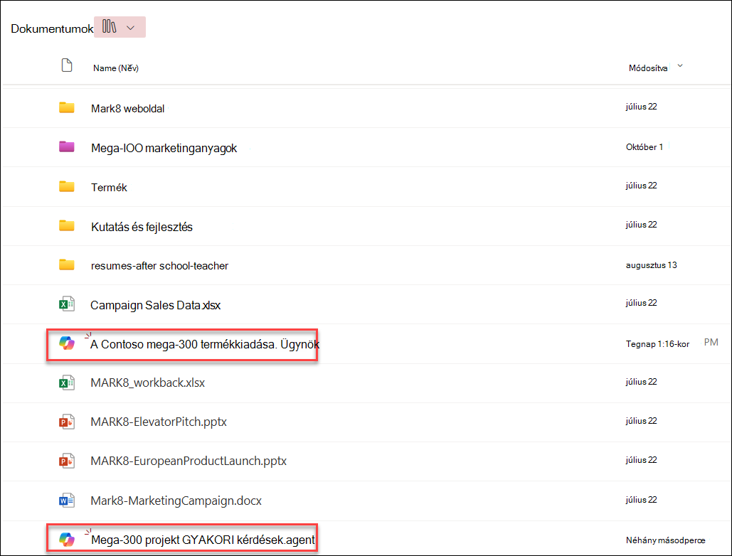Screen dimensions: 732x556
Task: Click the Mark8 weboldal folder icon
Action: 67,108
